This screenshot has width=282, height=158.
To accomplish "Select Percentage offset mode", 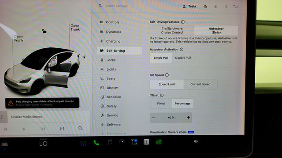I will point(182,104).
